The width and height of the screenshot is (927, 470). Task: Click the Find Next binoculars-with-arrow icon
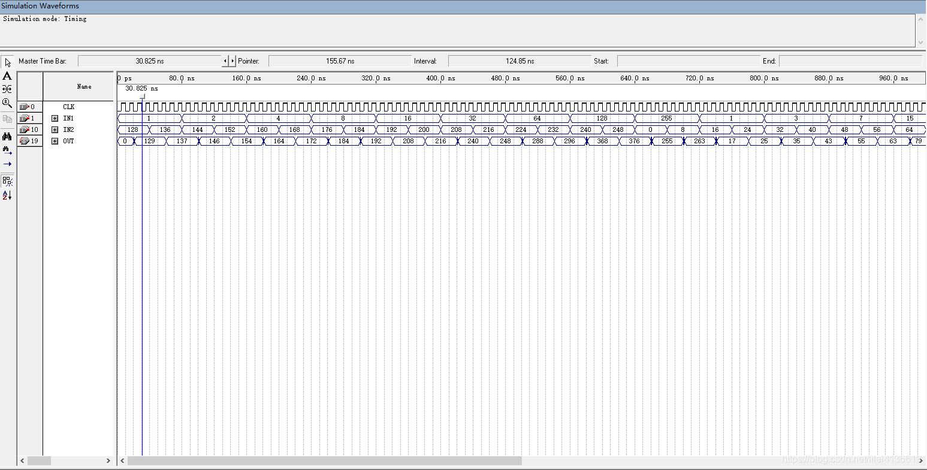click(x=7, y=150)
